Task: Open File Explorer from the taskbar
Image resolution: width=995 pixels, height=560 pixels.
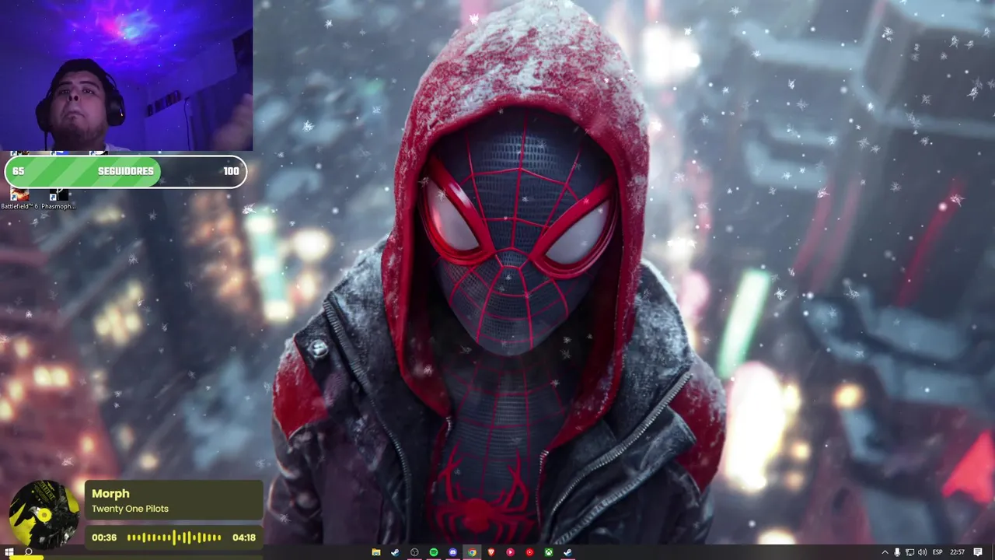Action: [x=376, y=552]
